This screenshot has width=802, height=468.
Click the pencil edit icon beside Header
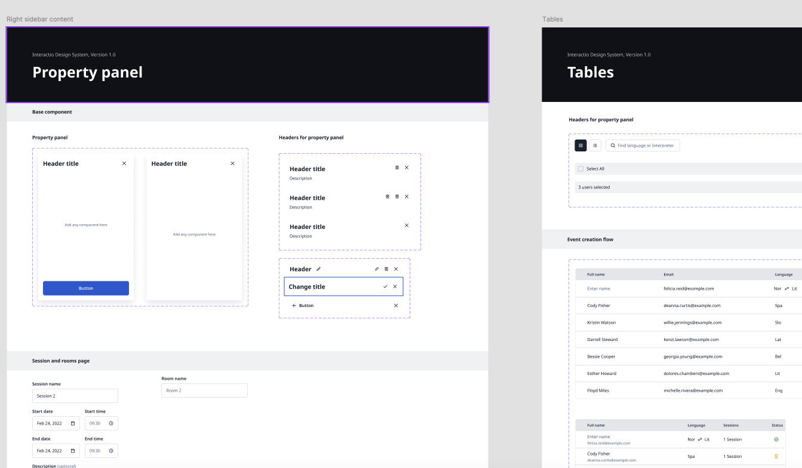[318, 269]
